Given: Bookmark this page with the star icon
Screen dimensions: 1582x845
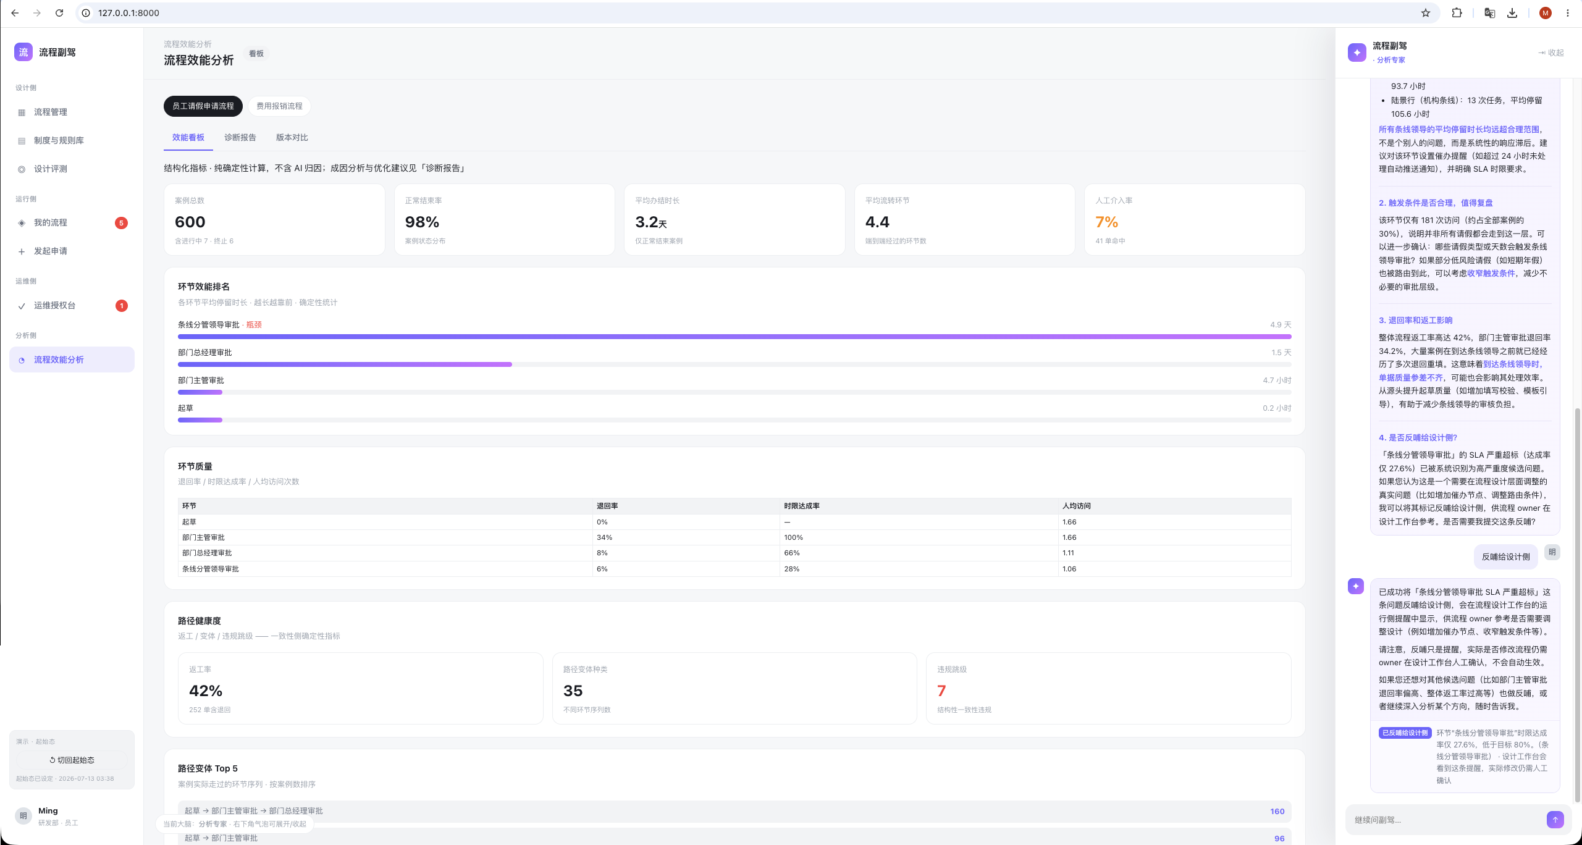Looking at the screenshot, I should [x=1426, y=13].
